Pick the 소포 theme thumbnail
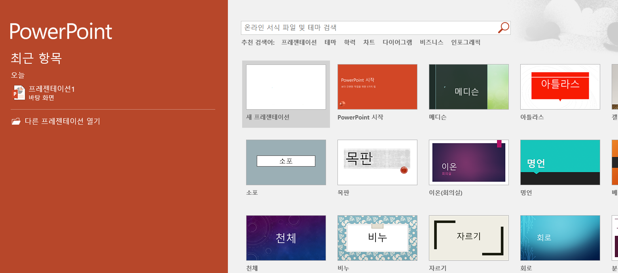Viewport: 618px width, 273px height. 286,162
